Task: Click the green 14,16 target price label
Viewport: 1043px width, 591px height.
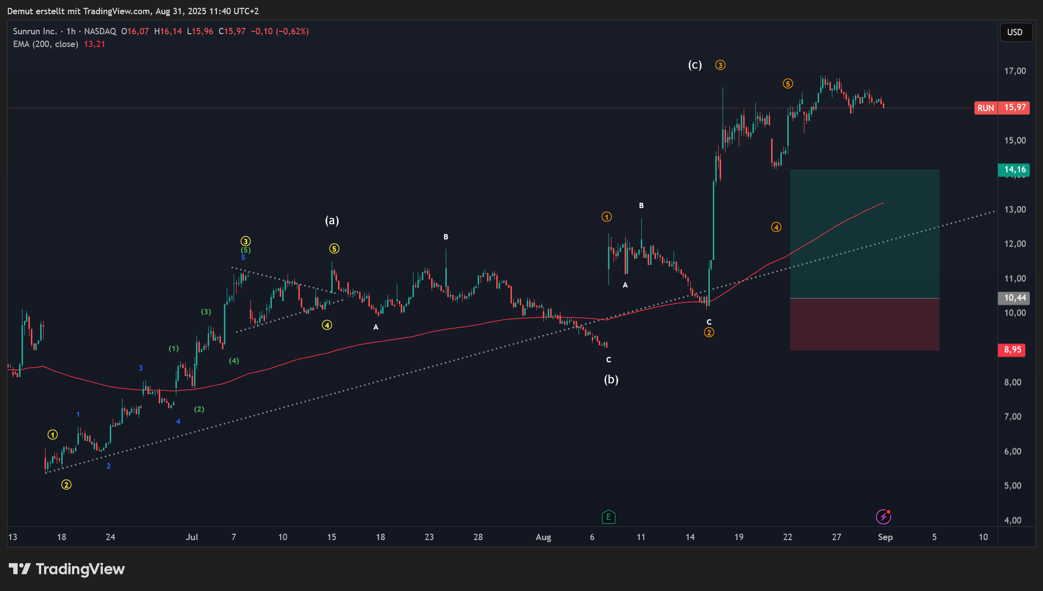Action: 1014,170
